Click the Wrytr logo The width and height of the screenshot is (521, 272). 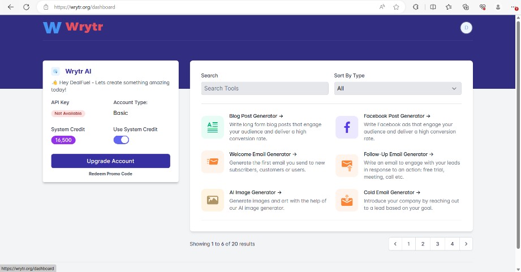tap(73, 27)
